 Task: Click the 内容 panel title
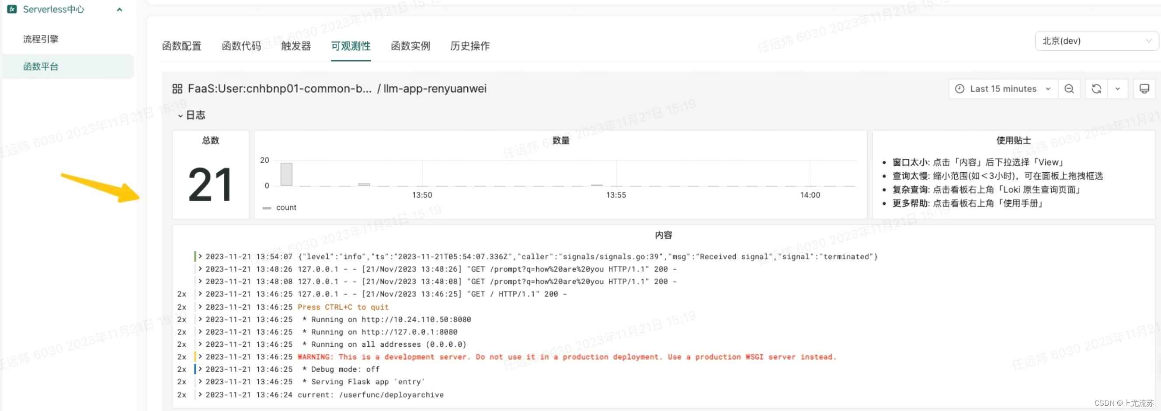point(664,235)
